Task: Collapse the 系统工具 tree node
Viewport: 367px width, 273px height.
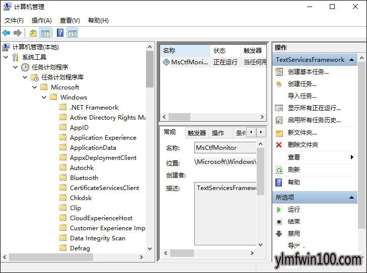Action: (x=6, y=57)
